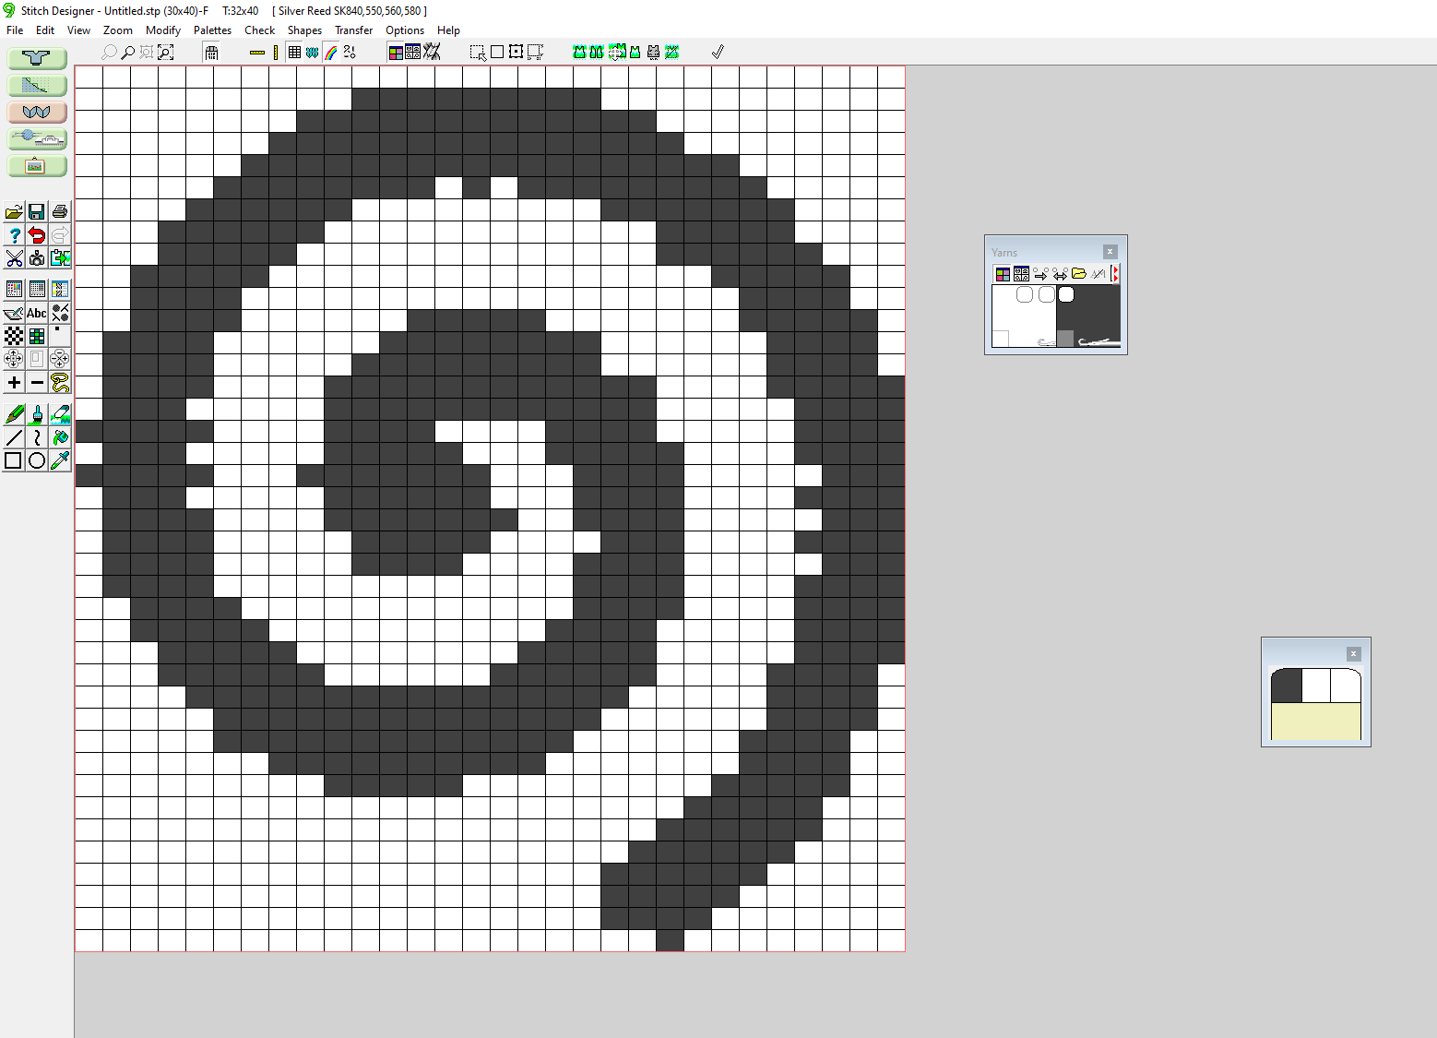Toggle the rainbow color view button
Screen dimensions: 1437x1038
[x=331, y=53]
